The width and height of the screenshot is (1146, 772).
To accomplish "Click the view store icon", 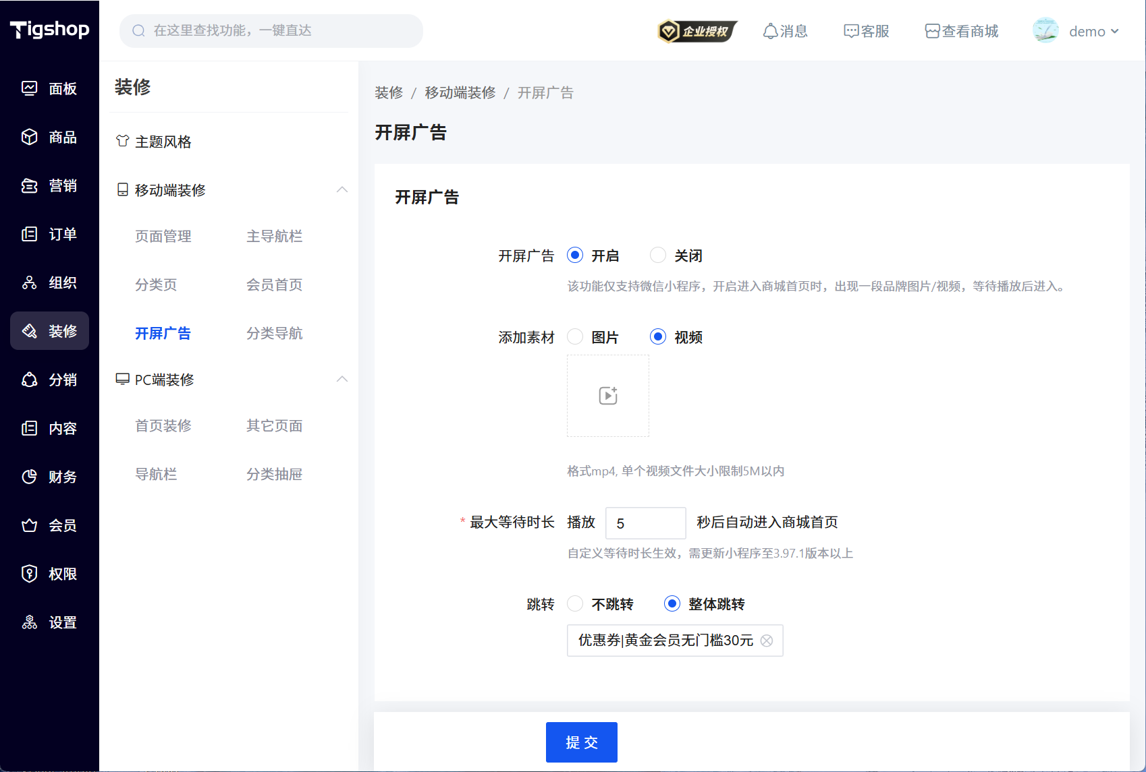I will pyautogui.click(x=932, y=31).
